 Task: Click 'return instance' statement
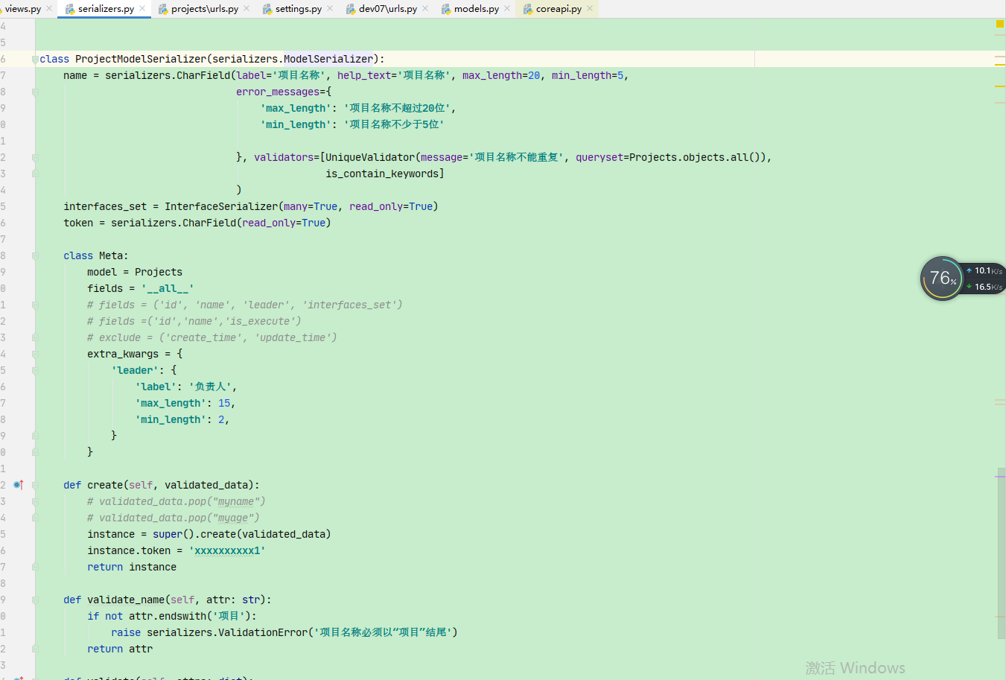tap(132, 567)
